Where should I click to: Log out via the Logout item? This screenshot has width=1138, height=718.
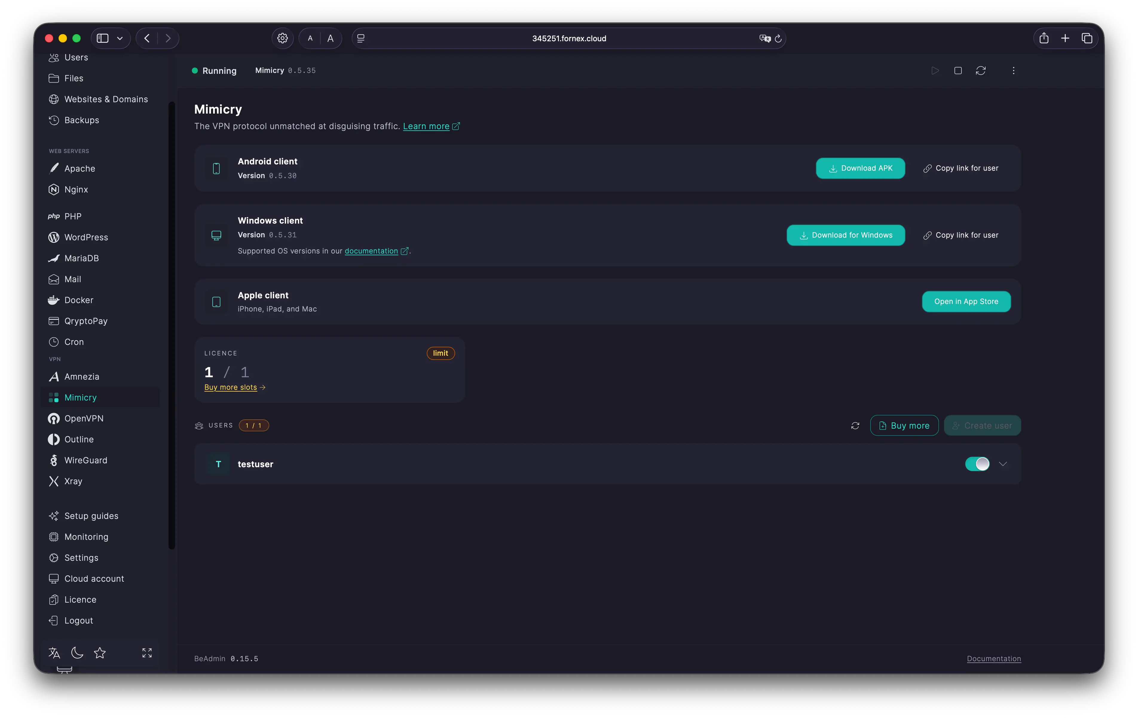(x=79, y=621)
